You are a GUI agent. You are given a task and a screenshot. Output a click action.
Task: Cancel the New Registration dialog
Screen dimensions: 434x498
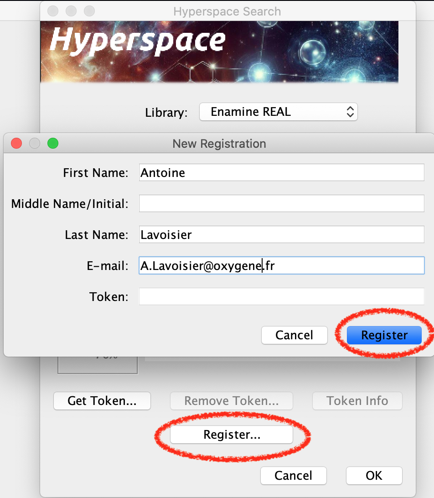tap(294, 335)
